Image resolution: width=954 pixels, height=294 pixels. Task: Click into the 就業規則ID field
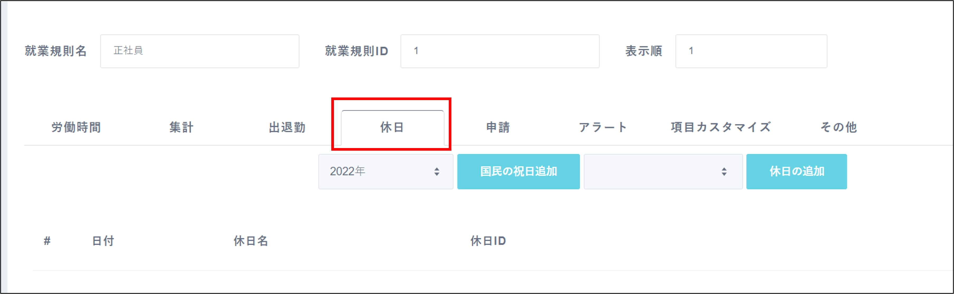[x=500, y=51]
